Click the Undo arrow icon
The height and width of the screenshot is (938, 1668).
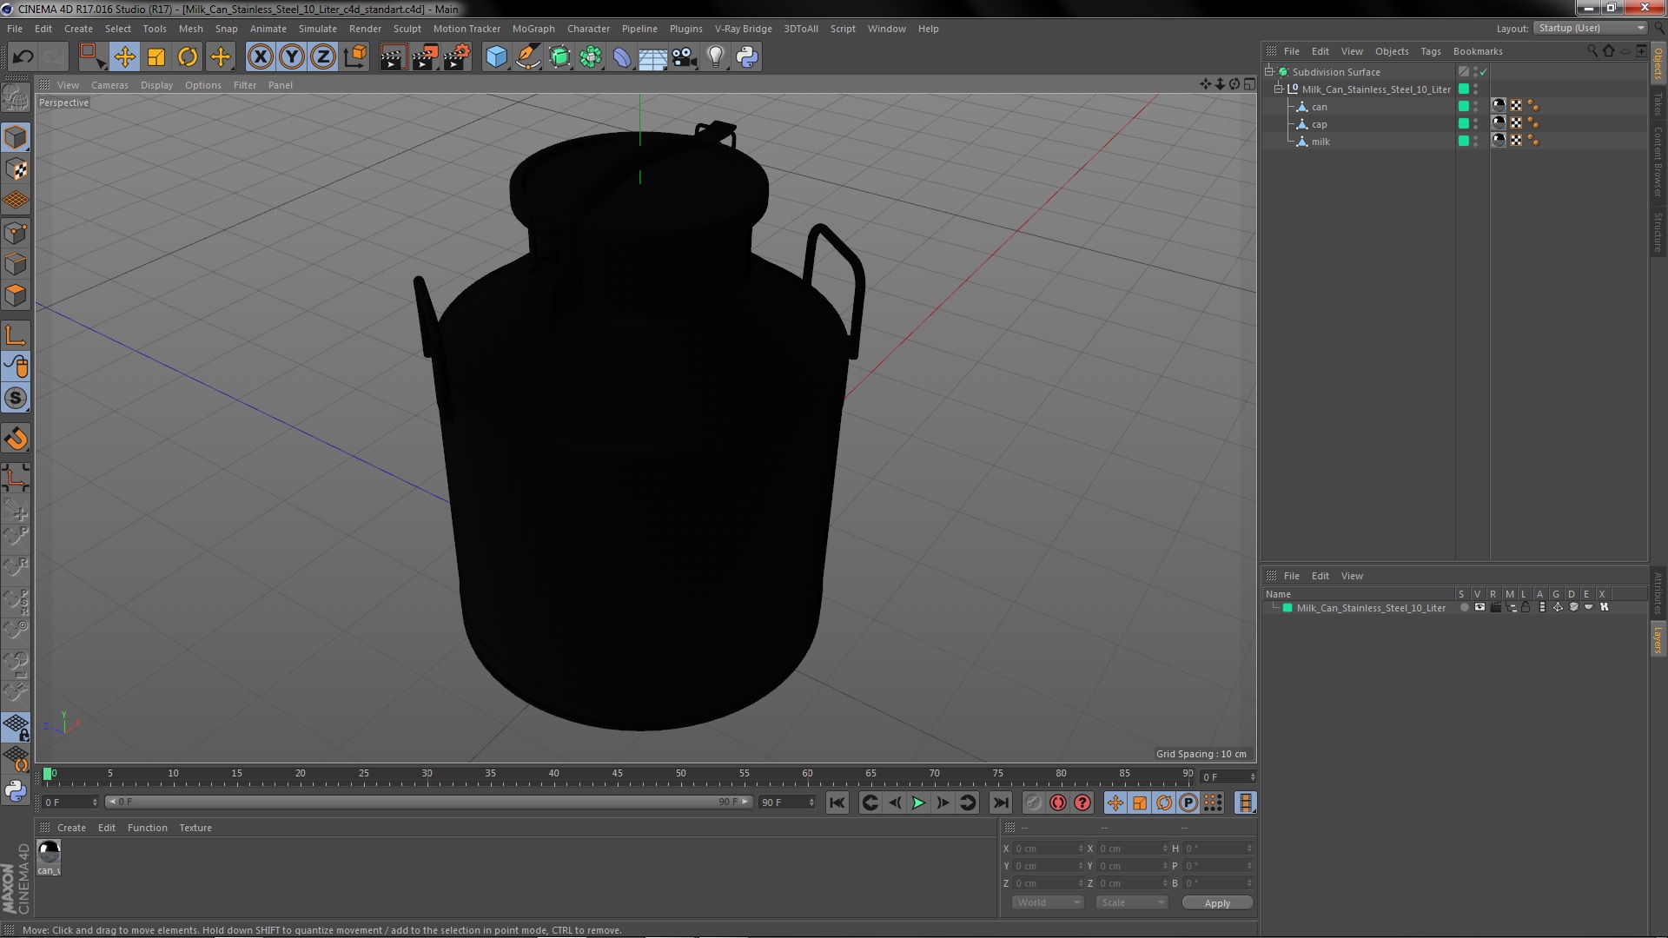pos(23,57)
